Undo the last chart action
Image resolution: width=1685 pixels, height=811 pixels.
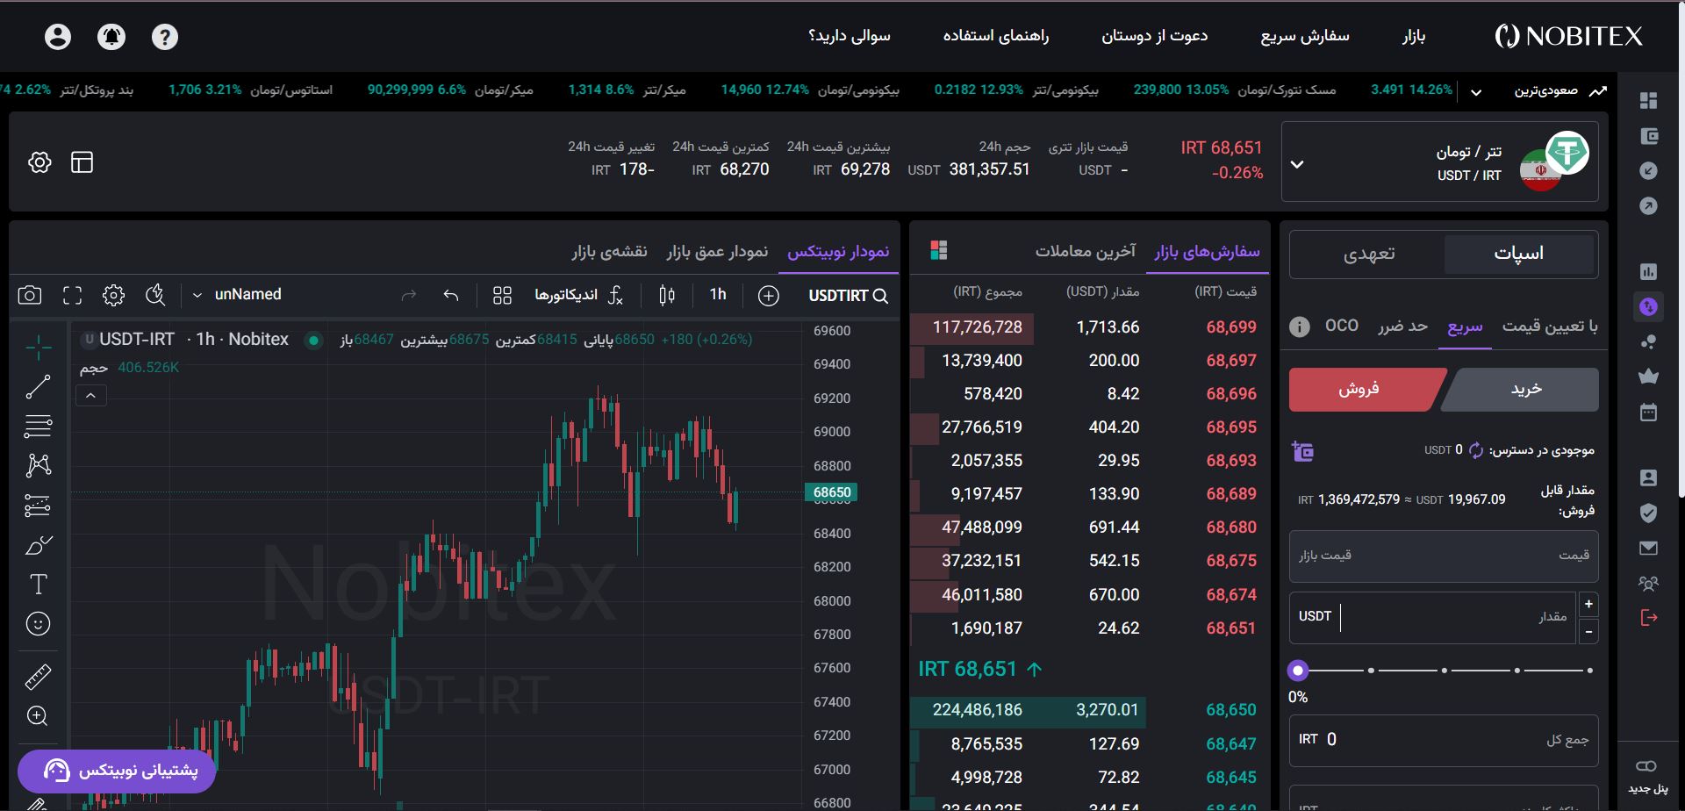[x=451, y=295]
